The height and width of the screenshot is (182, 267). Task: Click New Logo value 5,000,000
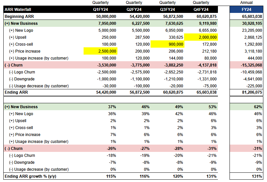pos(107,30)
